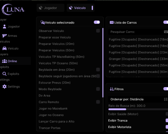Switch to the Jogador top tab
The image size is (168, 134).
click(50, 8)
